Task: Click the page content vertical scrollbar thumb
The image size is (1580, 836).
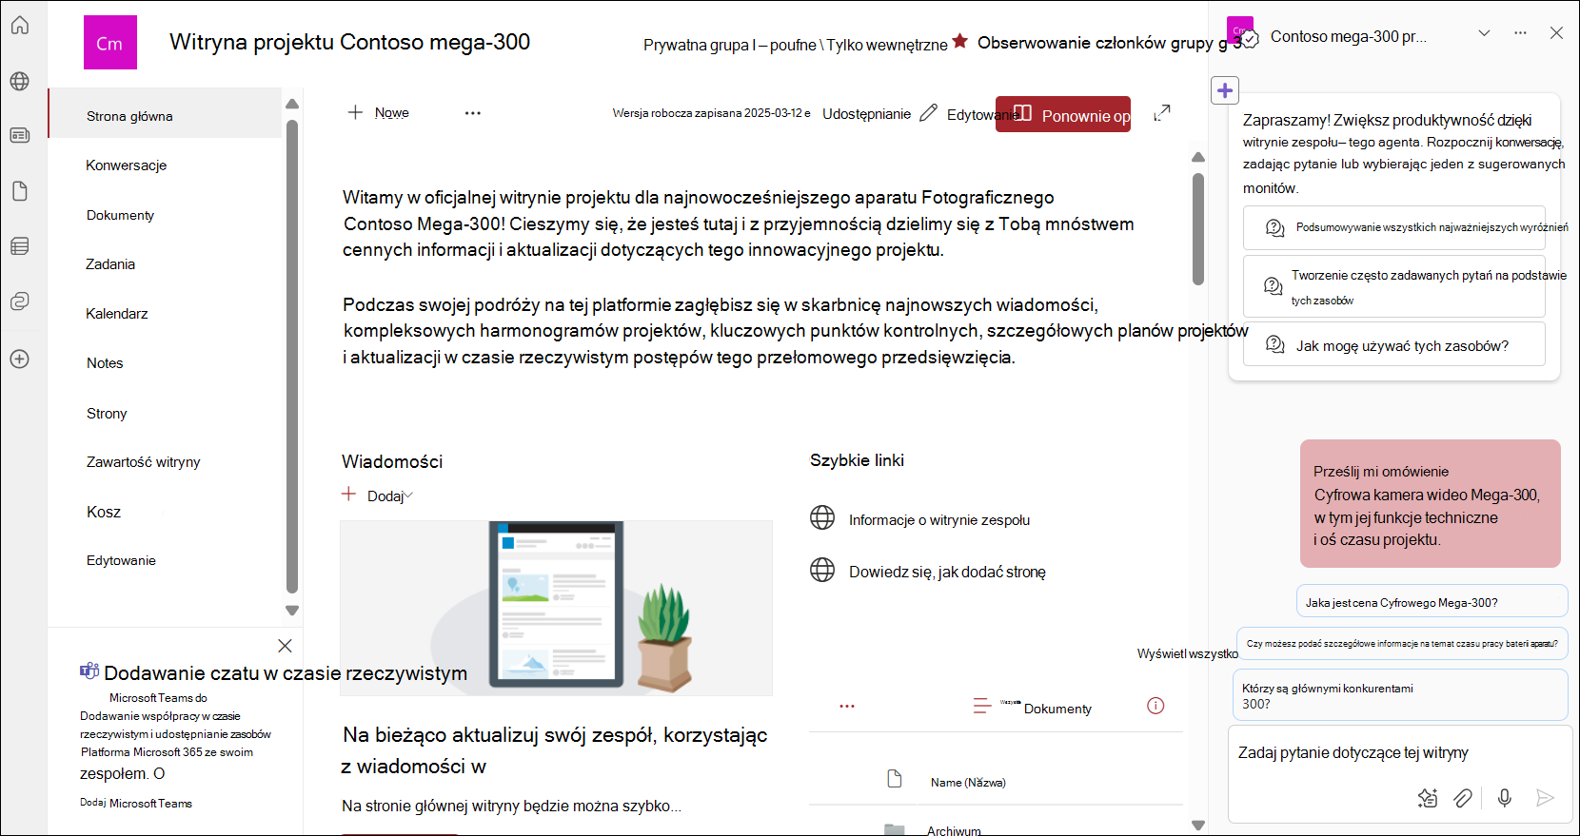Action: click(x=1198, y=227)
